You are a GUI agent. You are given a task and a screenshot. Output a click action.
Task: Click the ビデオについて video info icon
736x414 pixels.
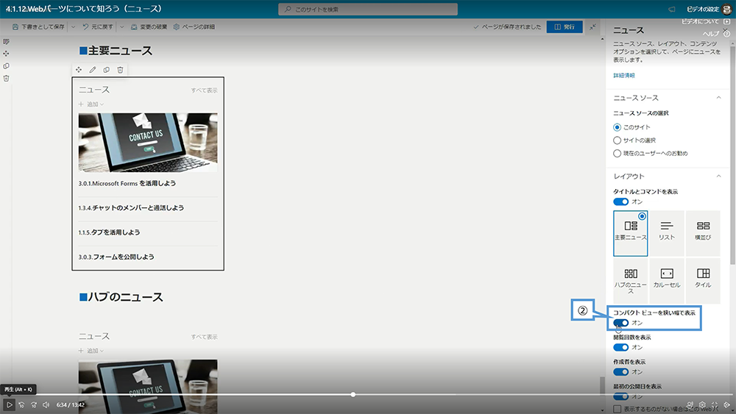(x=727, y=21)
